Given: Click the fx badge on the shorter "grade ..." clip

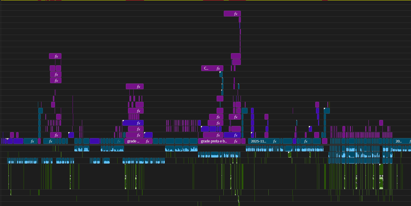Looking at the screenshot, I should pos(148,141).
